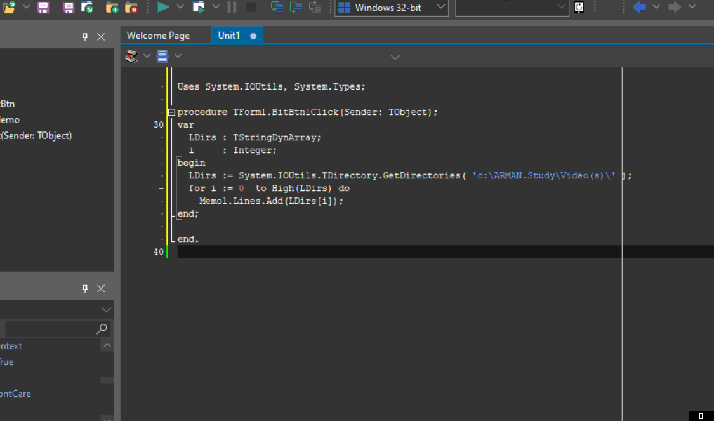
Task: Click 'GetDirectories' in the code
Action: coord(421,176)
